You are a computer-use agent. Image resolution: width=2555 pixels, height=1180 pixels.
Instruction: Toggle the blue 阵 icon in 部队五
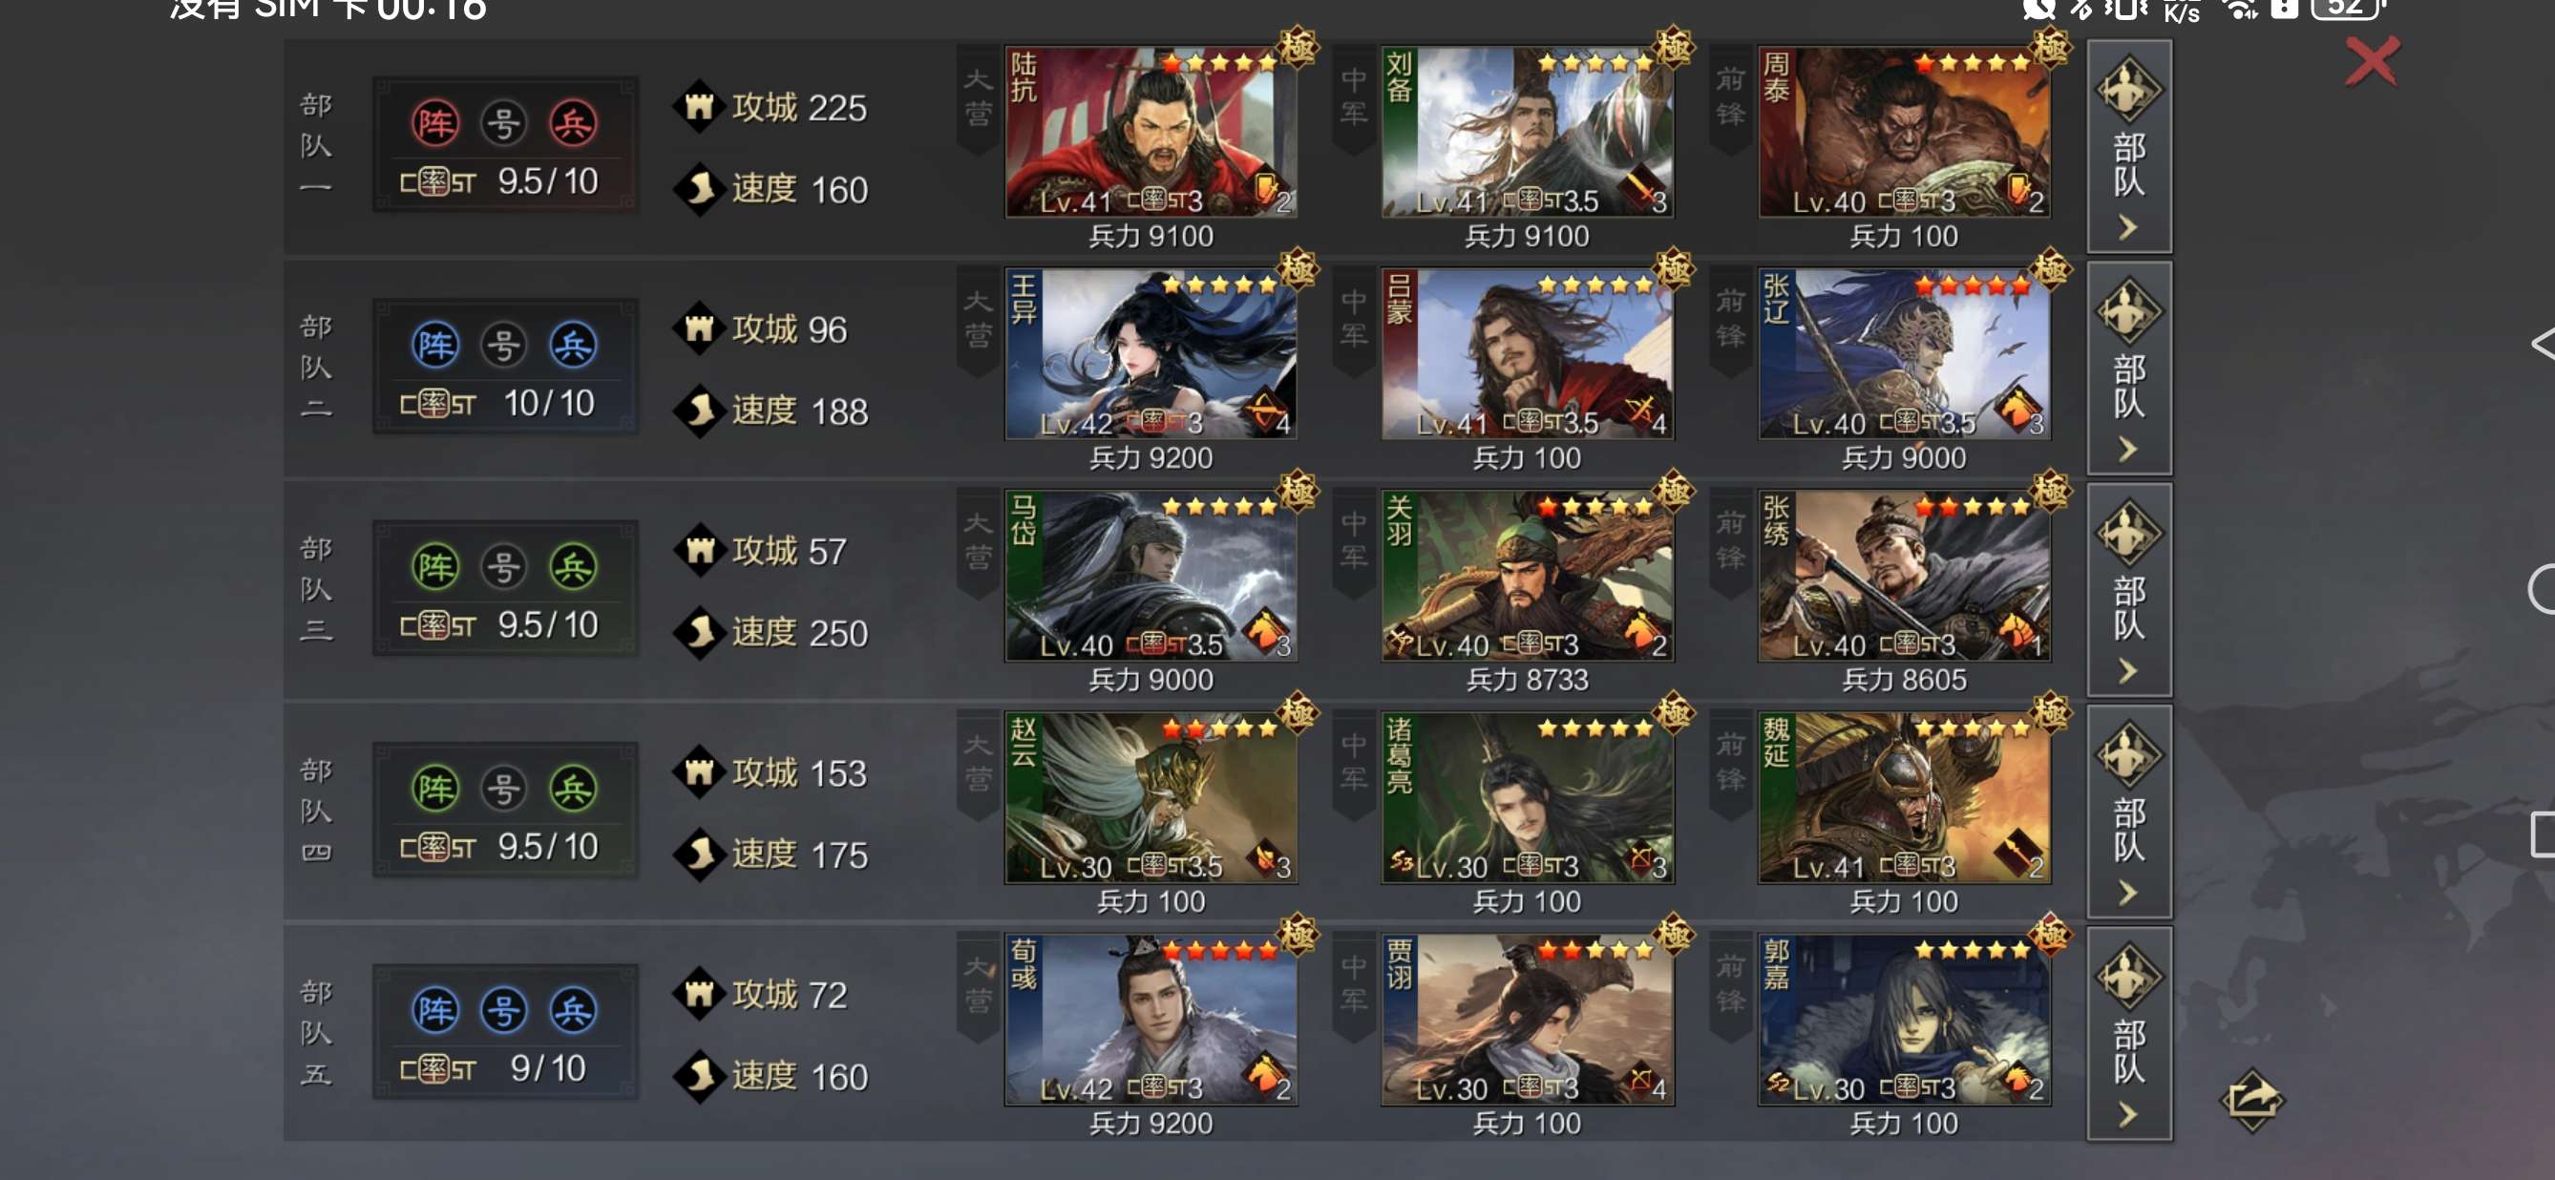pos(435,1010)
